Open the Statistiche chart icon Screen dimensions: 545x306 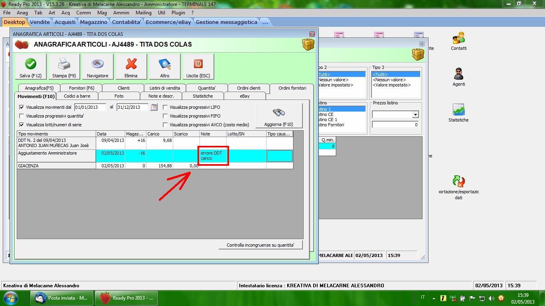click(458, 113)
